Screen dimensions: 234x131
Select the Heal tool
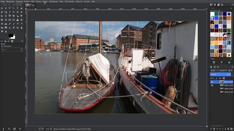point(14,28)
